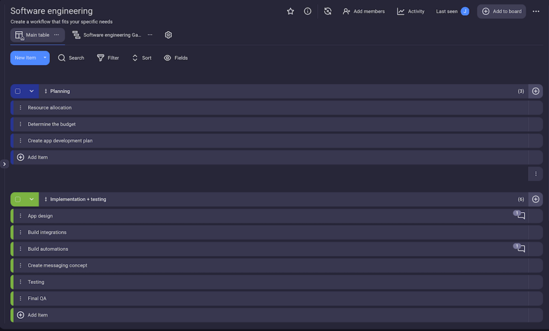The image size is (549, 331).
Task: Star the Software engineering board as favorite
Action: 291,11
